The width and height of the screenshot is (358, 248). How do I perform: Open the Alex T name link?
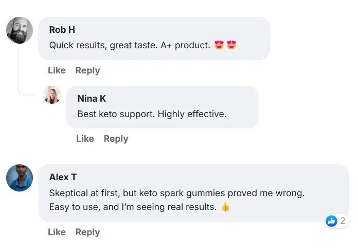pos(63,177)
